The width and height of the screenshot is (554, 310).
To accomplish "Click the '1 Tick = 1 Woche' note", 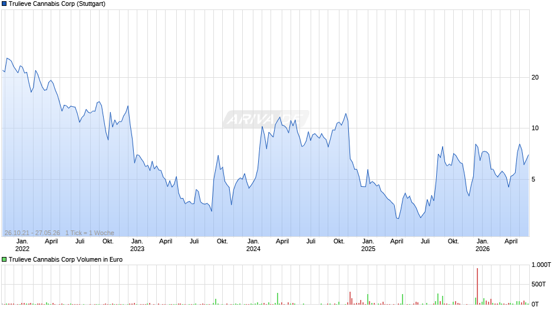I will click(x=90, y=233).
